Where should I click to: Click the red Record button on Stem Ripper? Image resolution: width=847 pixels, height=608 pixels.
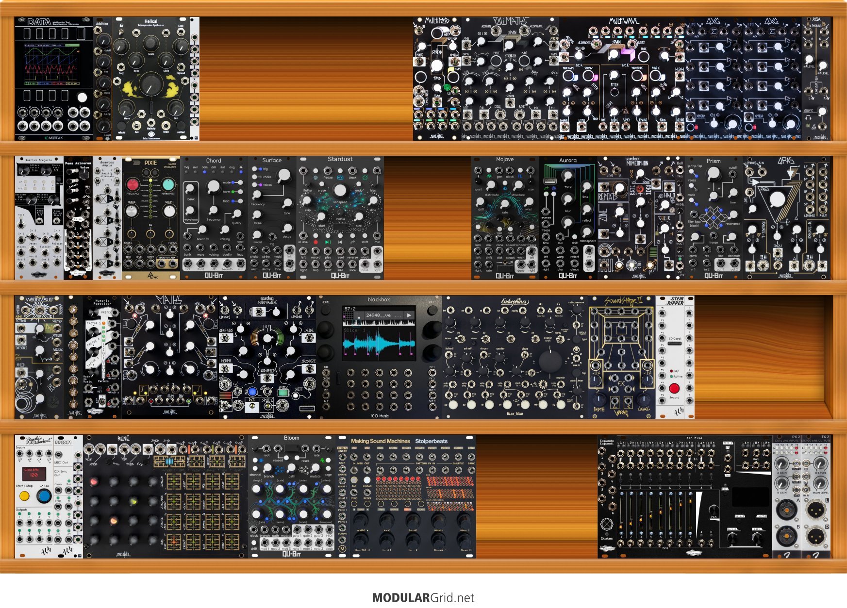pos(674,388)
